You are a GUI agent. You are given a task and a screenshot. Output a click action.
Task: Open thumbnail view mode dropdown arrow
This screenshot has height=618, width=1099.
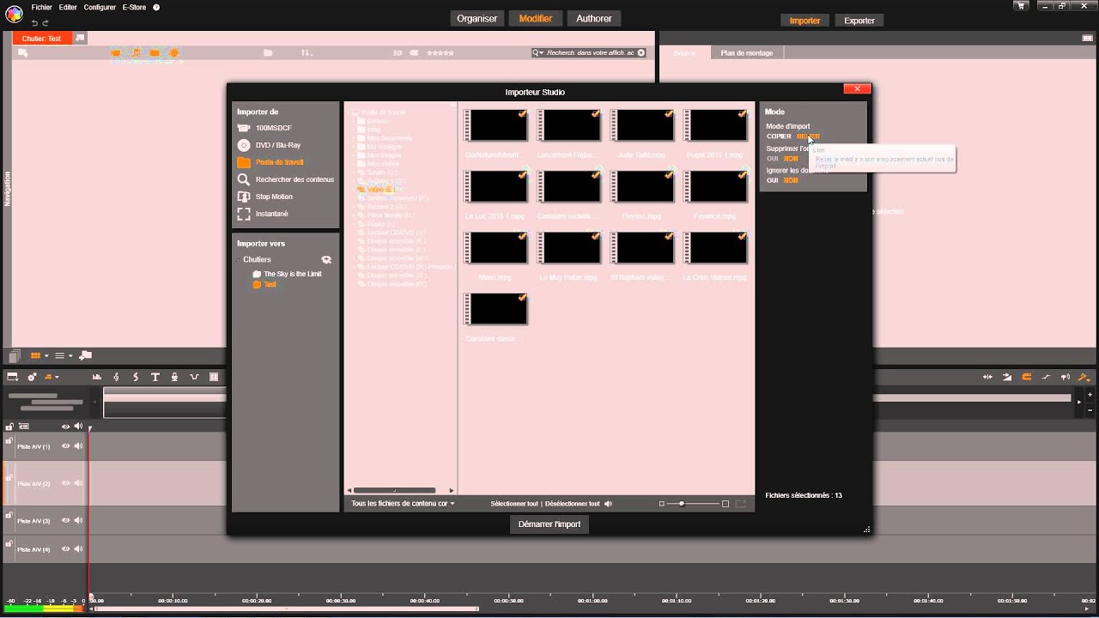tap(46, 355)
